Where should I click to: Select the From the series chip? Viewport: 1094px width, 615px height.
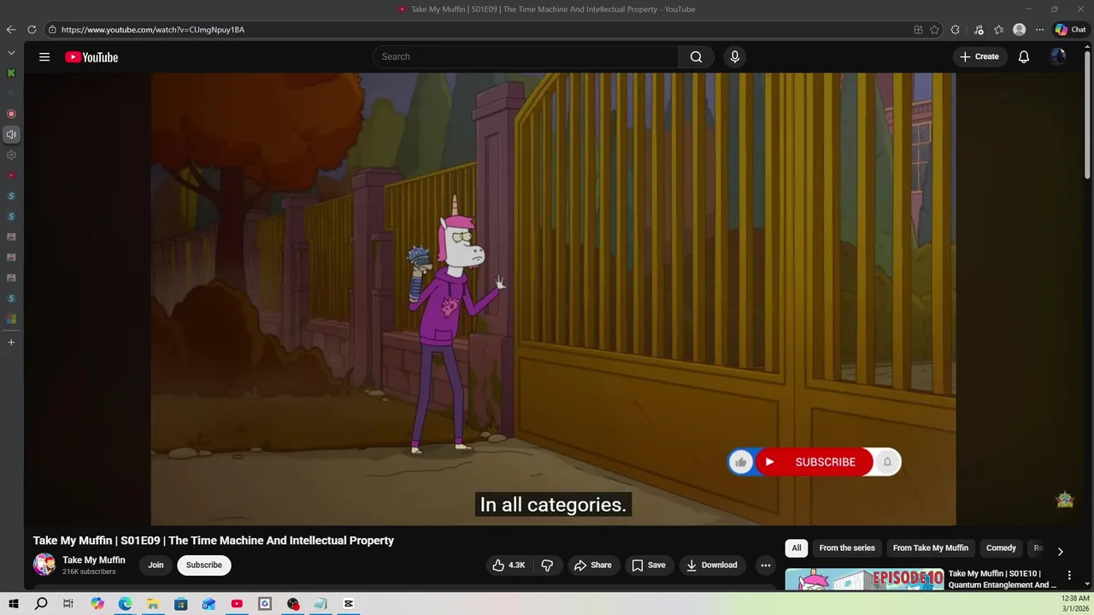point(847,548)
